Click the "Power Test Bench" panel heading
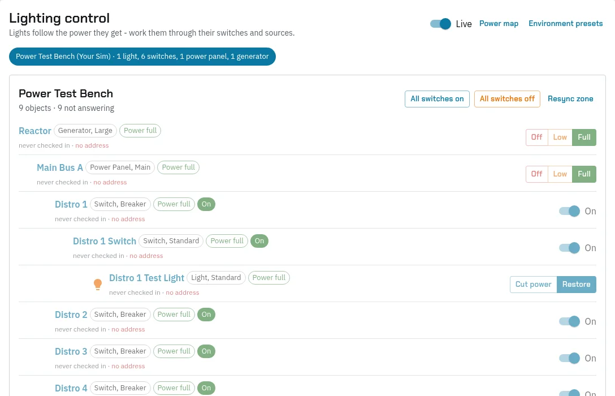The height and width of the screenshot is (396, 615). click(x=66, y=94)
